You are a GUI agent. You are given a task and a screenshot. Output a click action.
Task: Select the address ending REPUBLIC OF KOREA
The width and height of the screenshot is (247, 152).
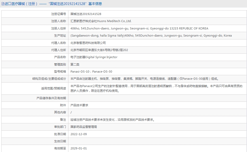pos(139,28)
